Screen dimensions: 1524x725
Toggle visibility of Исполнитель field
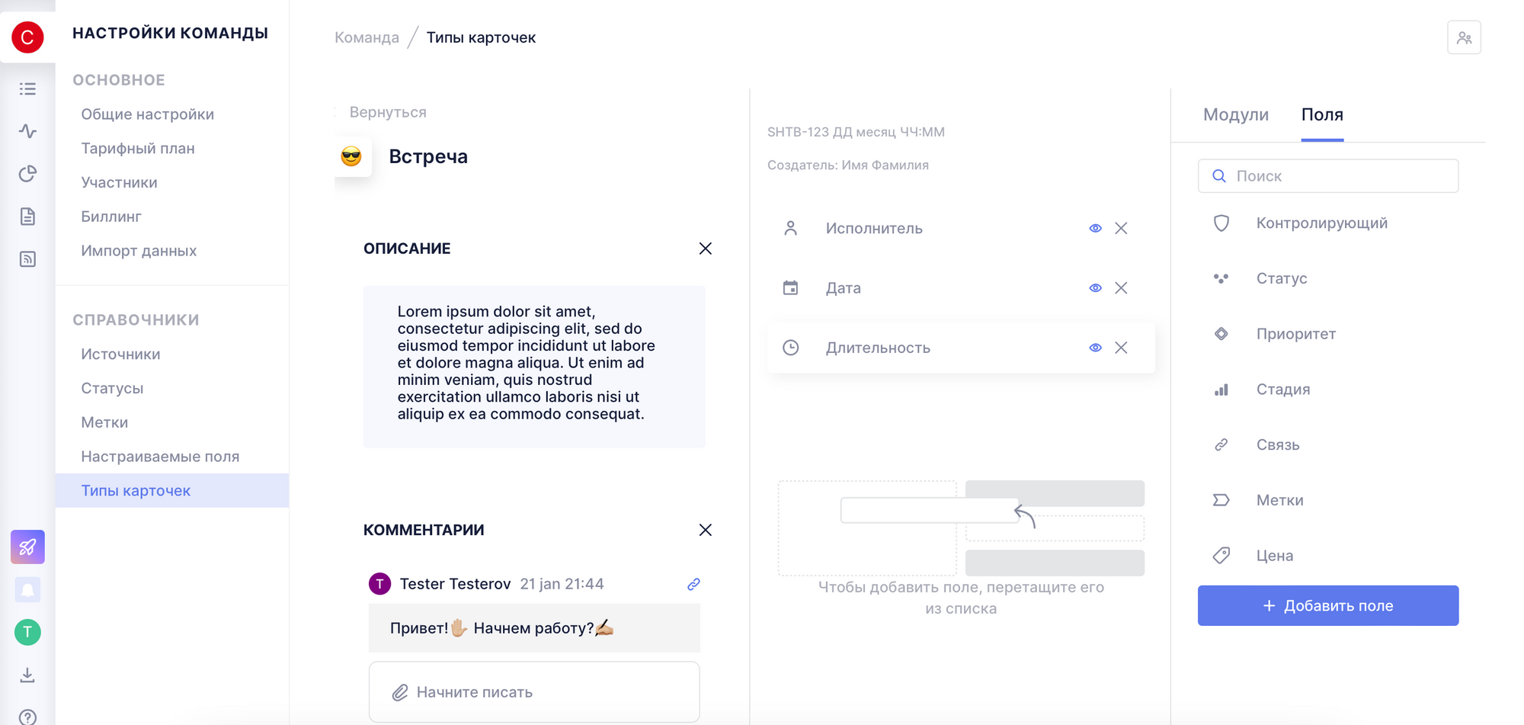pyautogui.click(x=1095, y=228)
